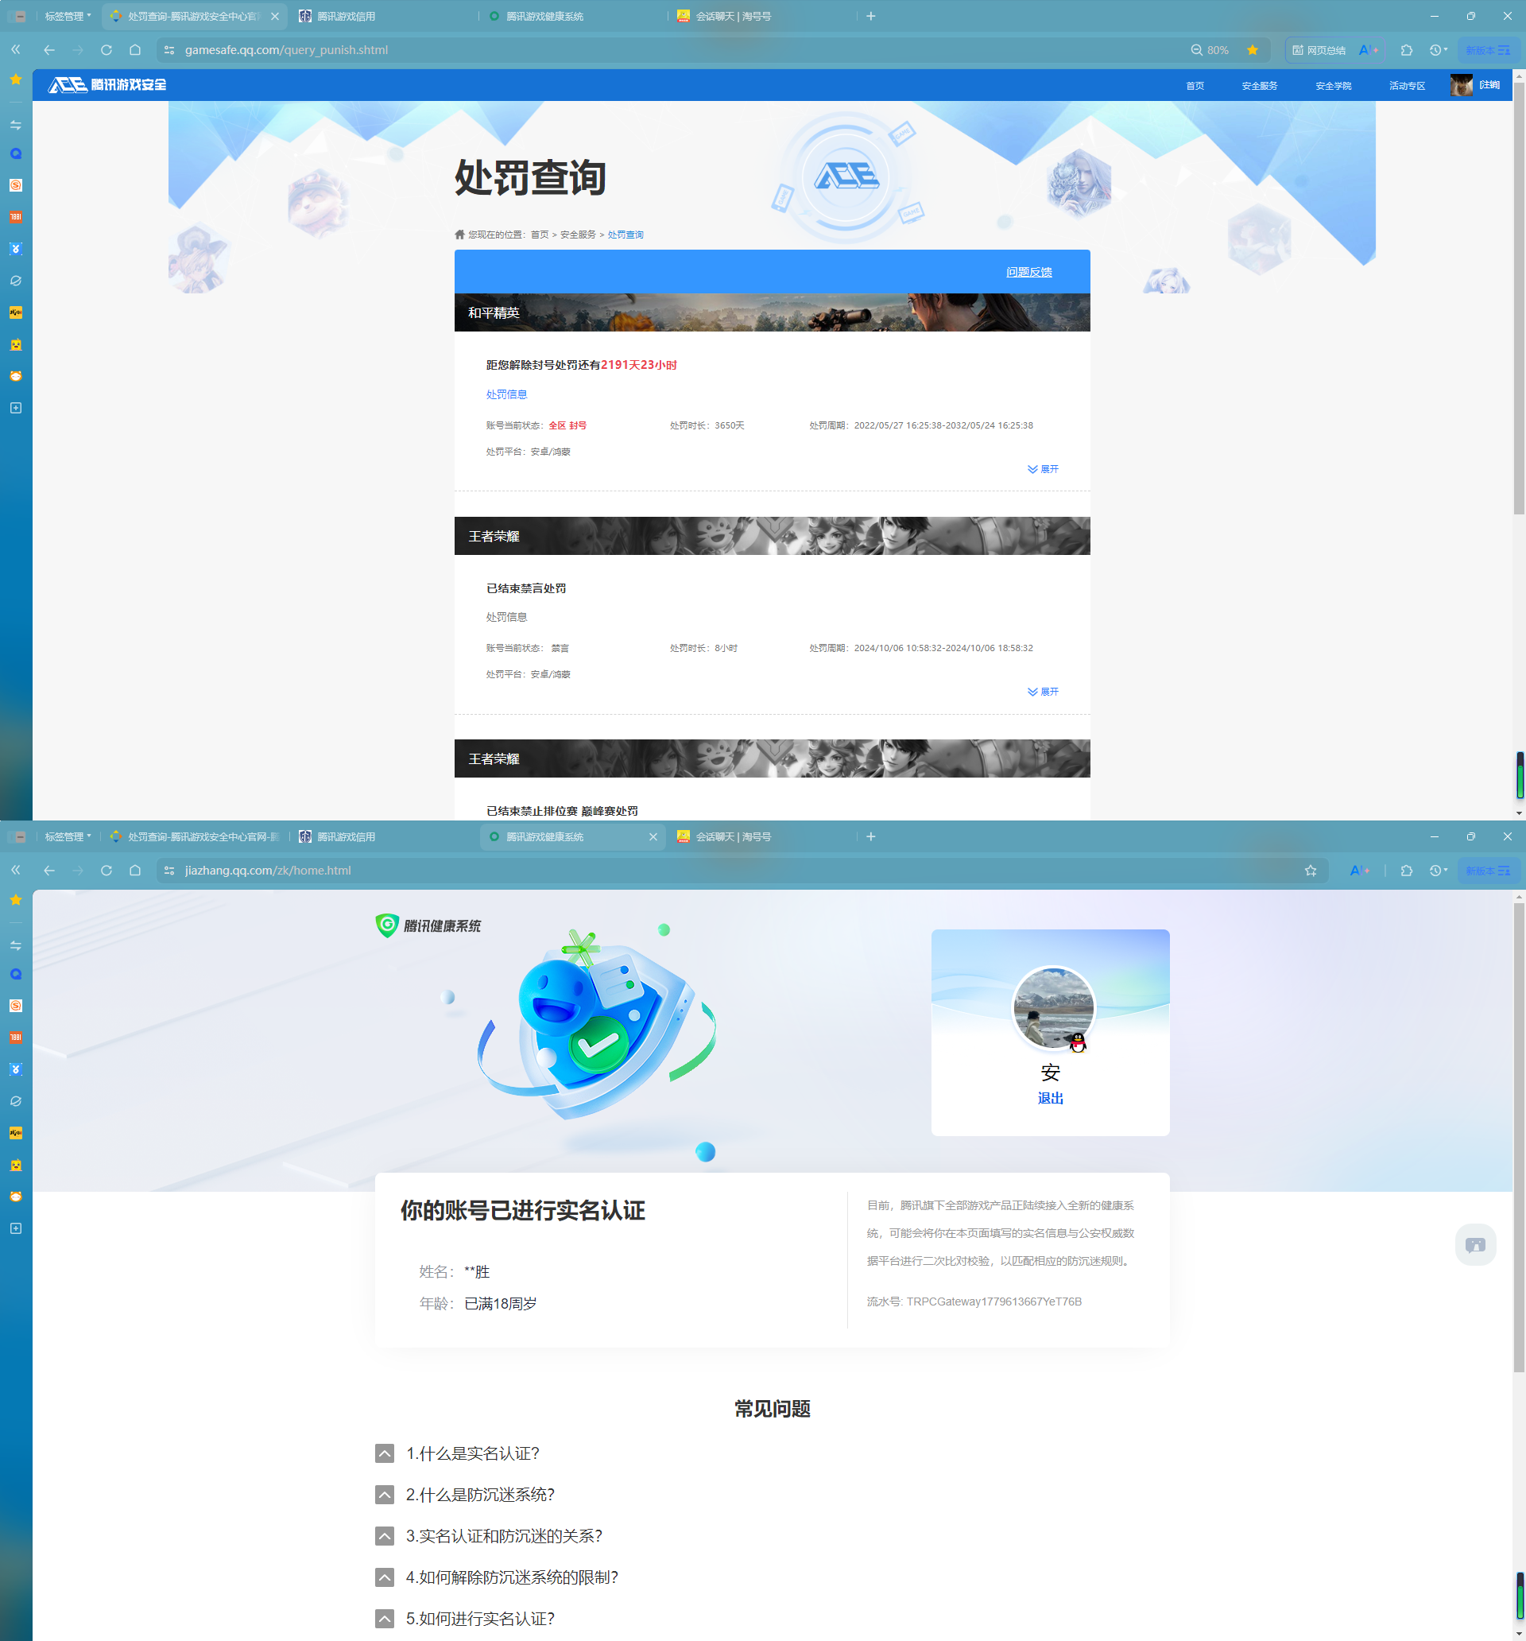This screenshot has height=1641, width=1526.
Task: Open a new tab in the jiazhang window
Action: coord(871,836)
